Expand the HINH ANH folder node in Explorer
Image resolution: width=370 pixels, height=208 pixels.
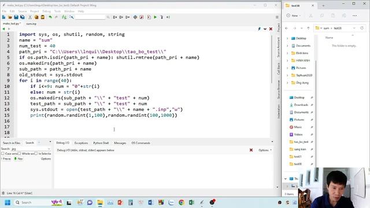click(287, 60)
